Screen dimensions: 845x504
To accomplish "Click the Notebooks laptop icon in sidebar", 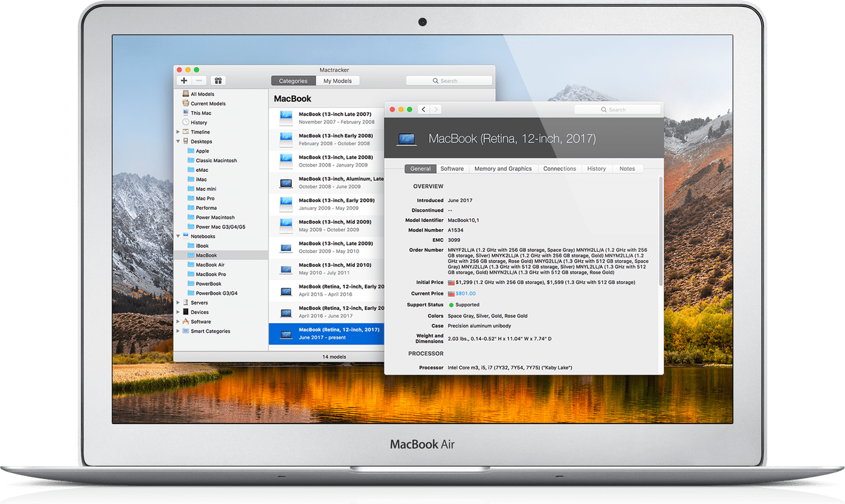I will [x=185, y=236].
